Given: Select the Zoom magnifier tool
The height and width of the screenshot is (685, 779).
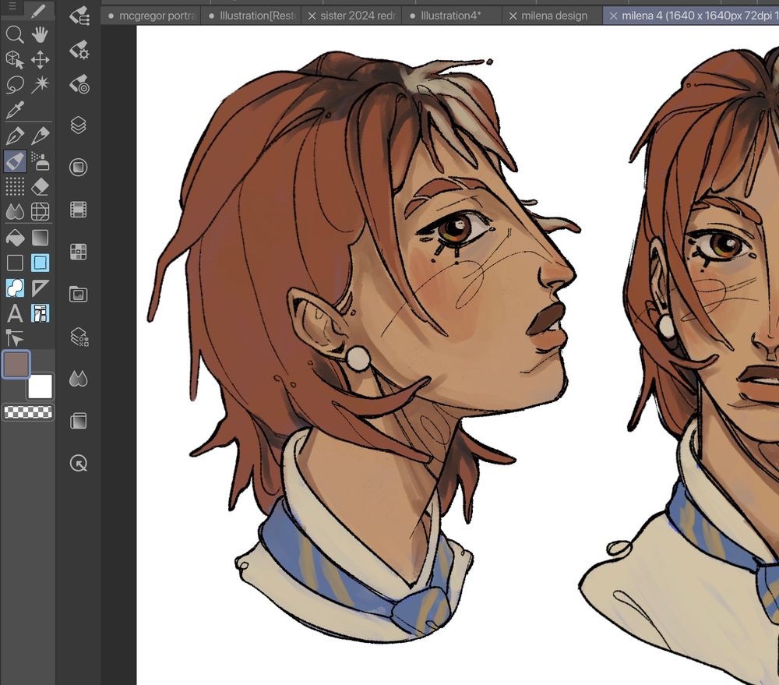Looking at the screenshot, I should coord(14,35).
